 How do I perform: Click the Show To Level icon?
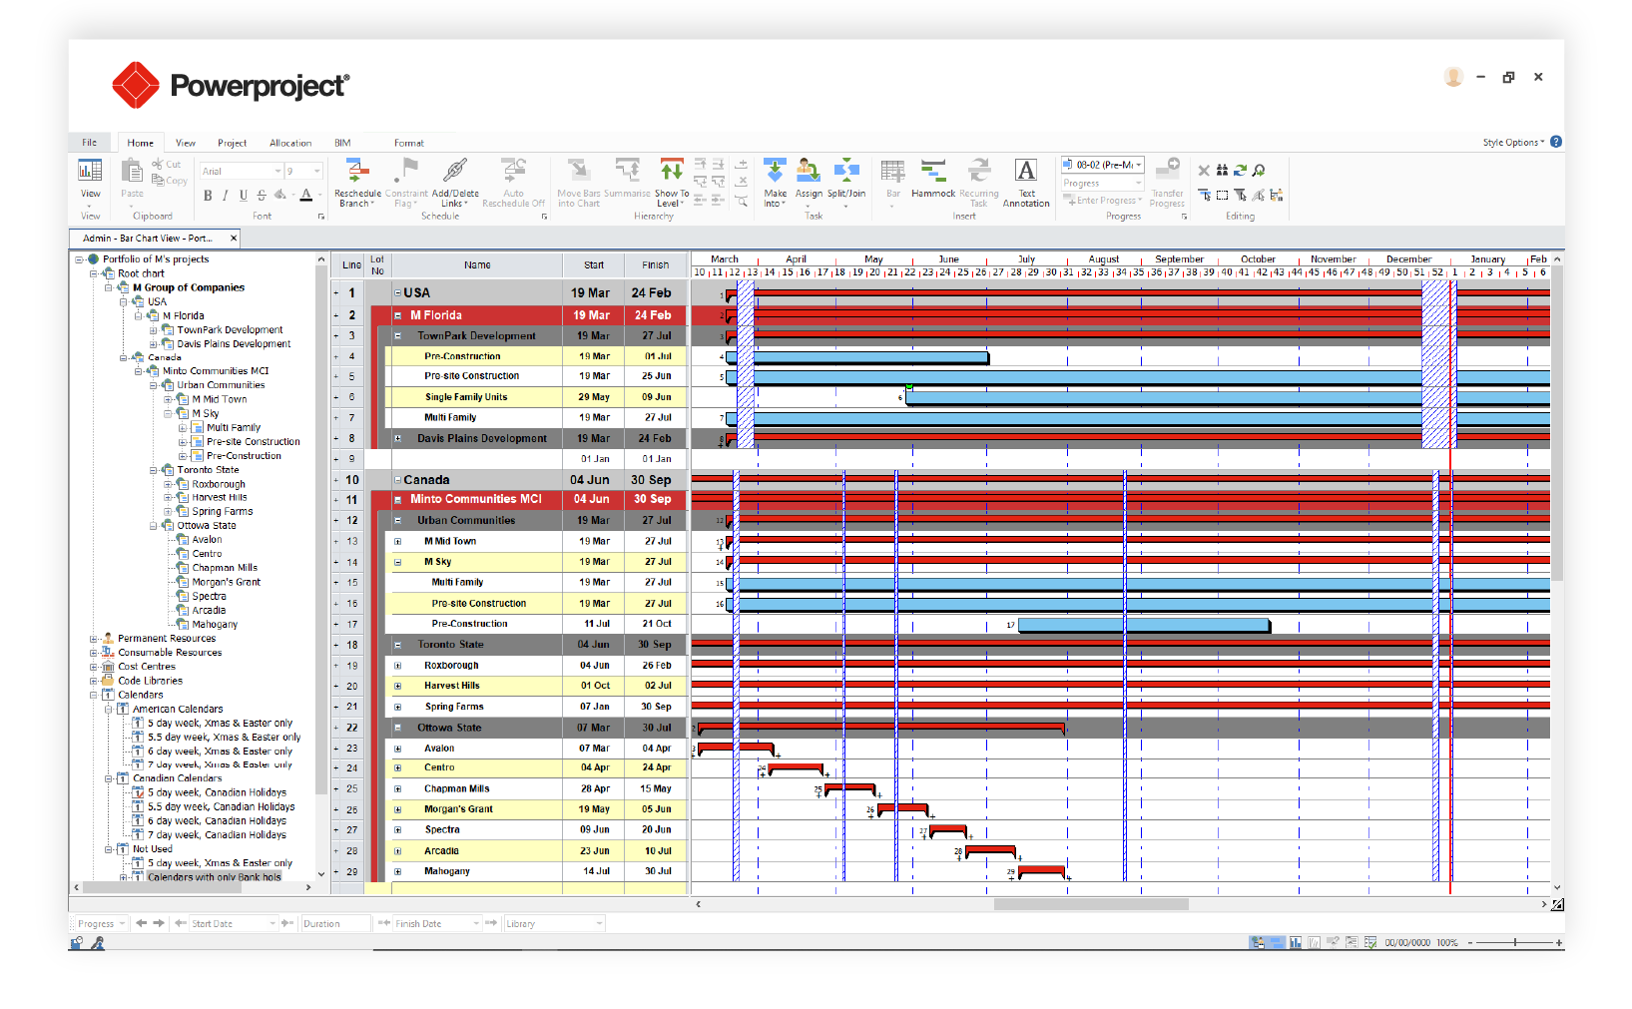672,171
